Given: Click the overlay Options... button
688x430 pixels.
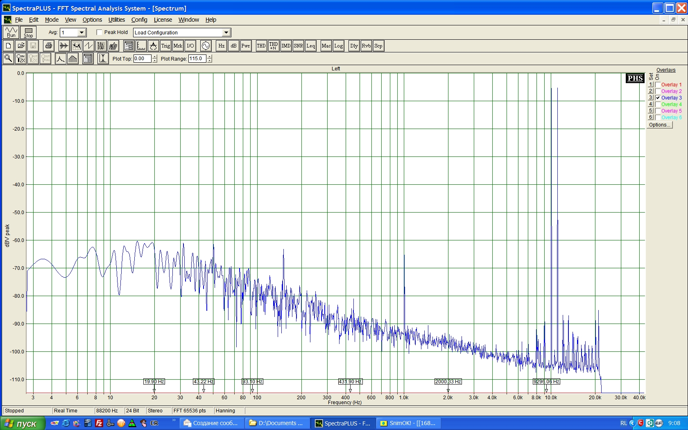Looking at the screenshot, I should tap(659, 125).
